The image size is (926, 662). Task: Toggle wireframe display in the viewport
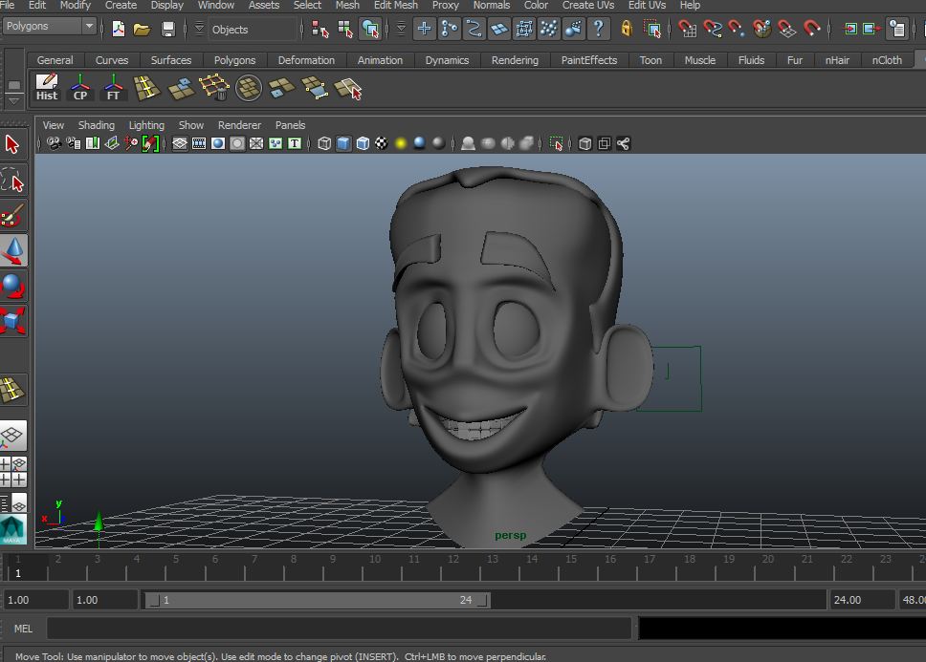click(324, 143)
